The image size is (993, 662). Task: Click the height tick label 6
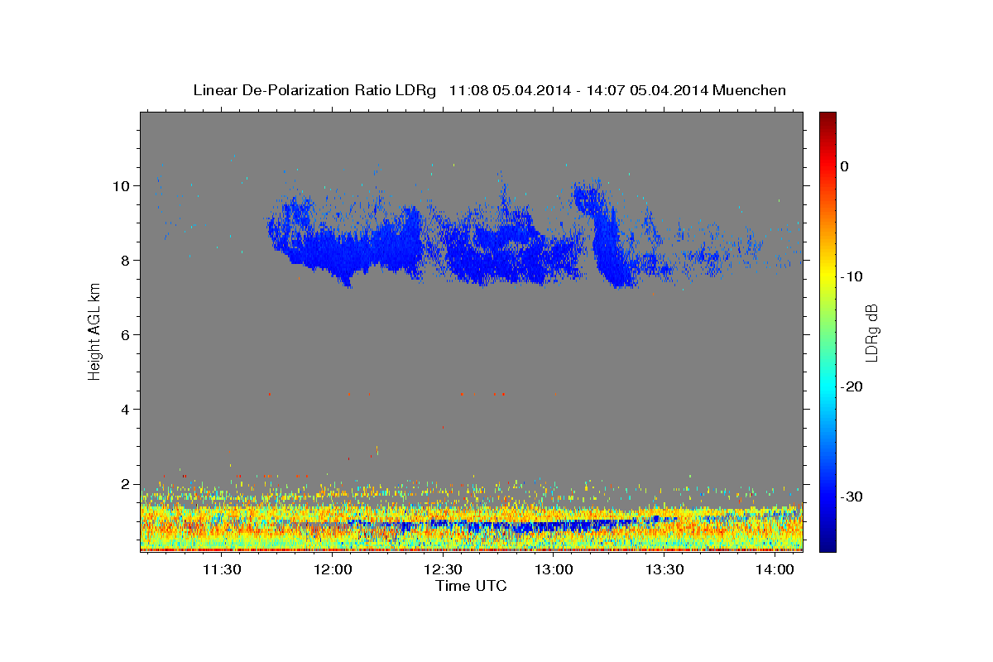tap(126, 334)
